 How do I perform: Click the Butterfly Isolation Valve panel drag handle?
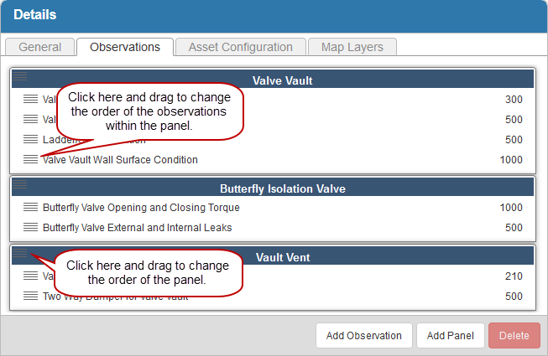pos(20,184)
